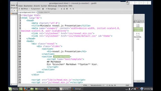Open the Suchen menu
The image size is (161, 91).
pos(44,6)
